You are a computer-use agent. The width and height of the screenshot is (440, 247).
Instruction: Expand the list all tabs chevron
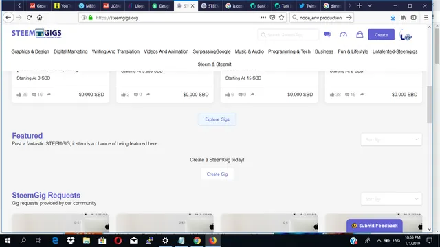tap(370, 5)
